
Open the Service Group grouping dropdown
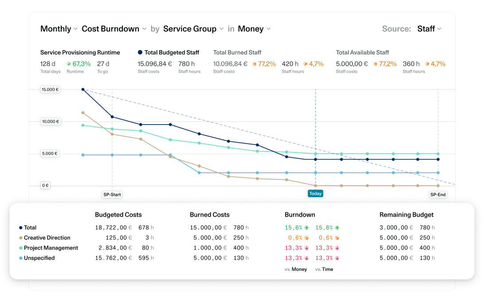point(193,29)
